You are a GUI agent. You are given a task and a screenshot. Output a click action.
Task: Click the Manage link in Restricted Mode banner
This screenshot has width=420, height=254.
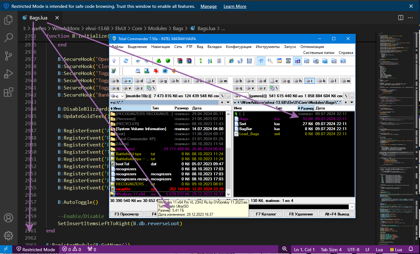point(209,6)
